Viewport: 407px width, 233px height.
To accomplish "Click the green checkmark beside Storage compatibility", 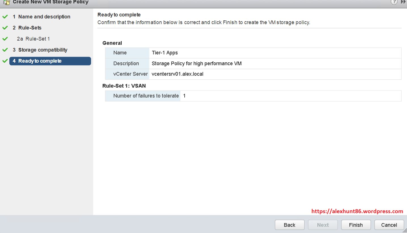I will click(5, 50).
